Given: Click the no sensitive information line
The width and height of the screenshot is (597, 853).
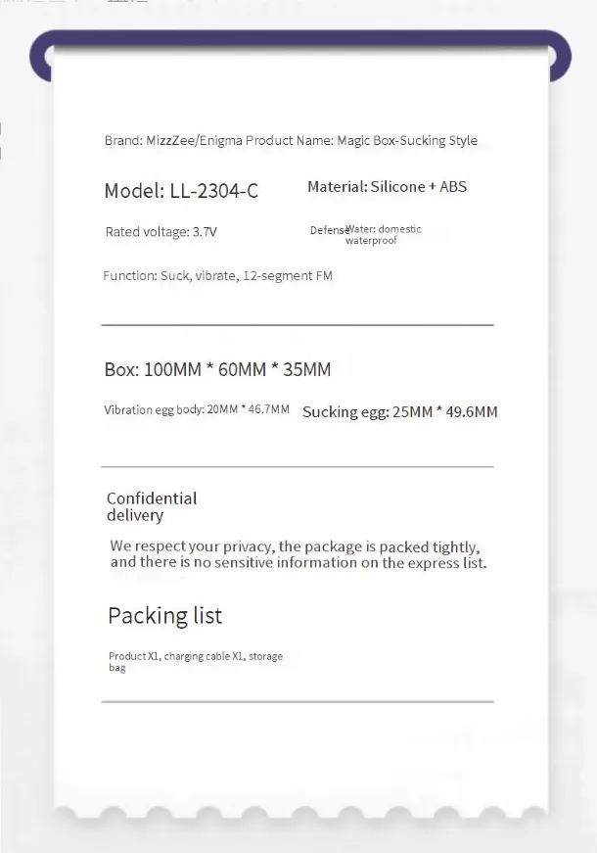Looking at the screenshot, I should pyautogui.click(x=298, y=562).
